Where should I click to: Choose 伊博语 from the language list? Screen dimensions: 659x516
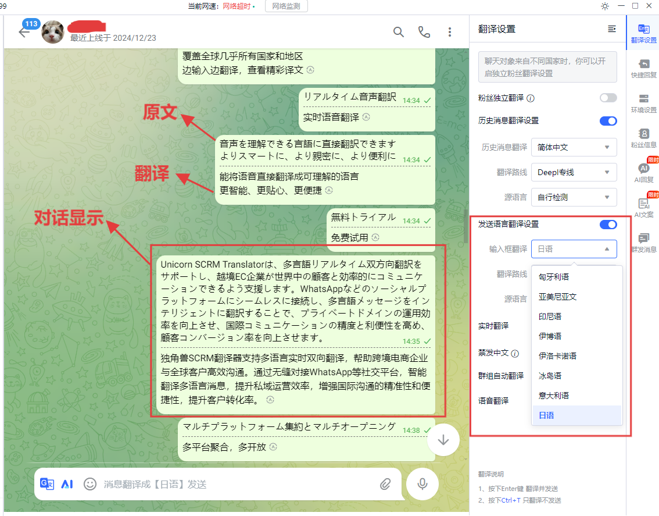pyautogui.click(x=577, y=336)
